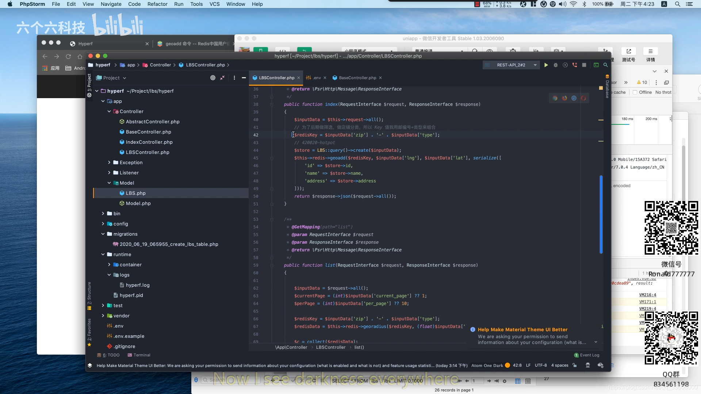Open the Refactor menu
Image resolution: width=701 pixels, height=394 pixels.
pos(157,4)
